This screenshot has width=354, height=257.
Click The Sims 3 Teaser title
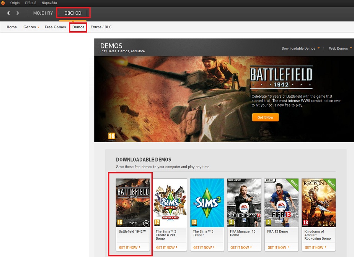(x=203, y=233)
